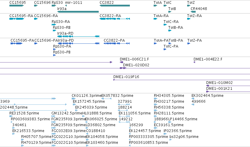
Task: Click the DME1-004E22.F clone
Action: coord(194,62)
